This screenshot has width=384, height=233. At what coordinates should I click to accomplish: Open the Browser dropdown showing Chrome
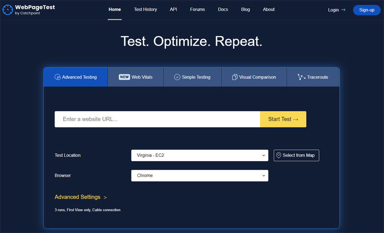199,175
